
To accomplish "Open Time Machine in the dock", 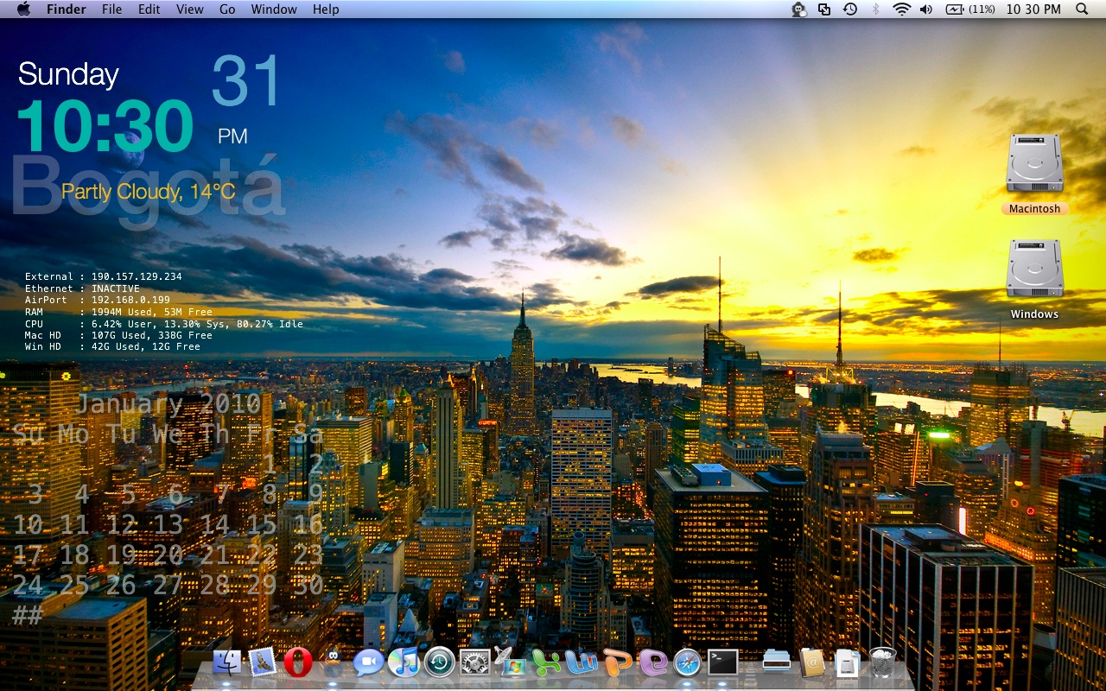I will tap(440, 662).
